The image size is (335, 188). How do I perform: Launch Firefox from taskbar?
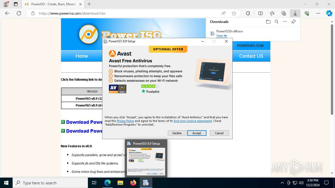tap(133, 183)
